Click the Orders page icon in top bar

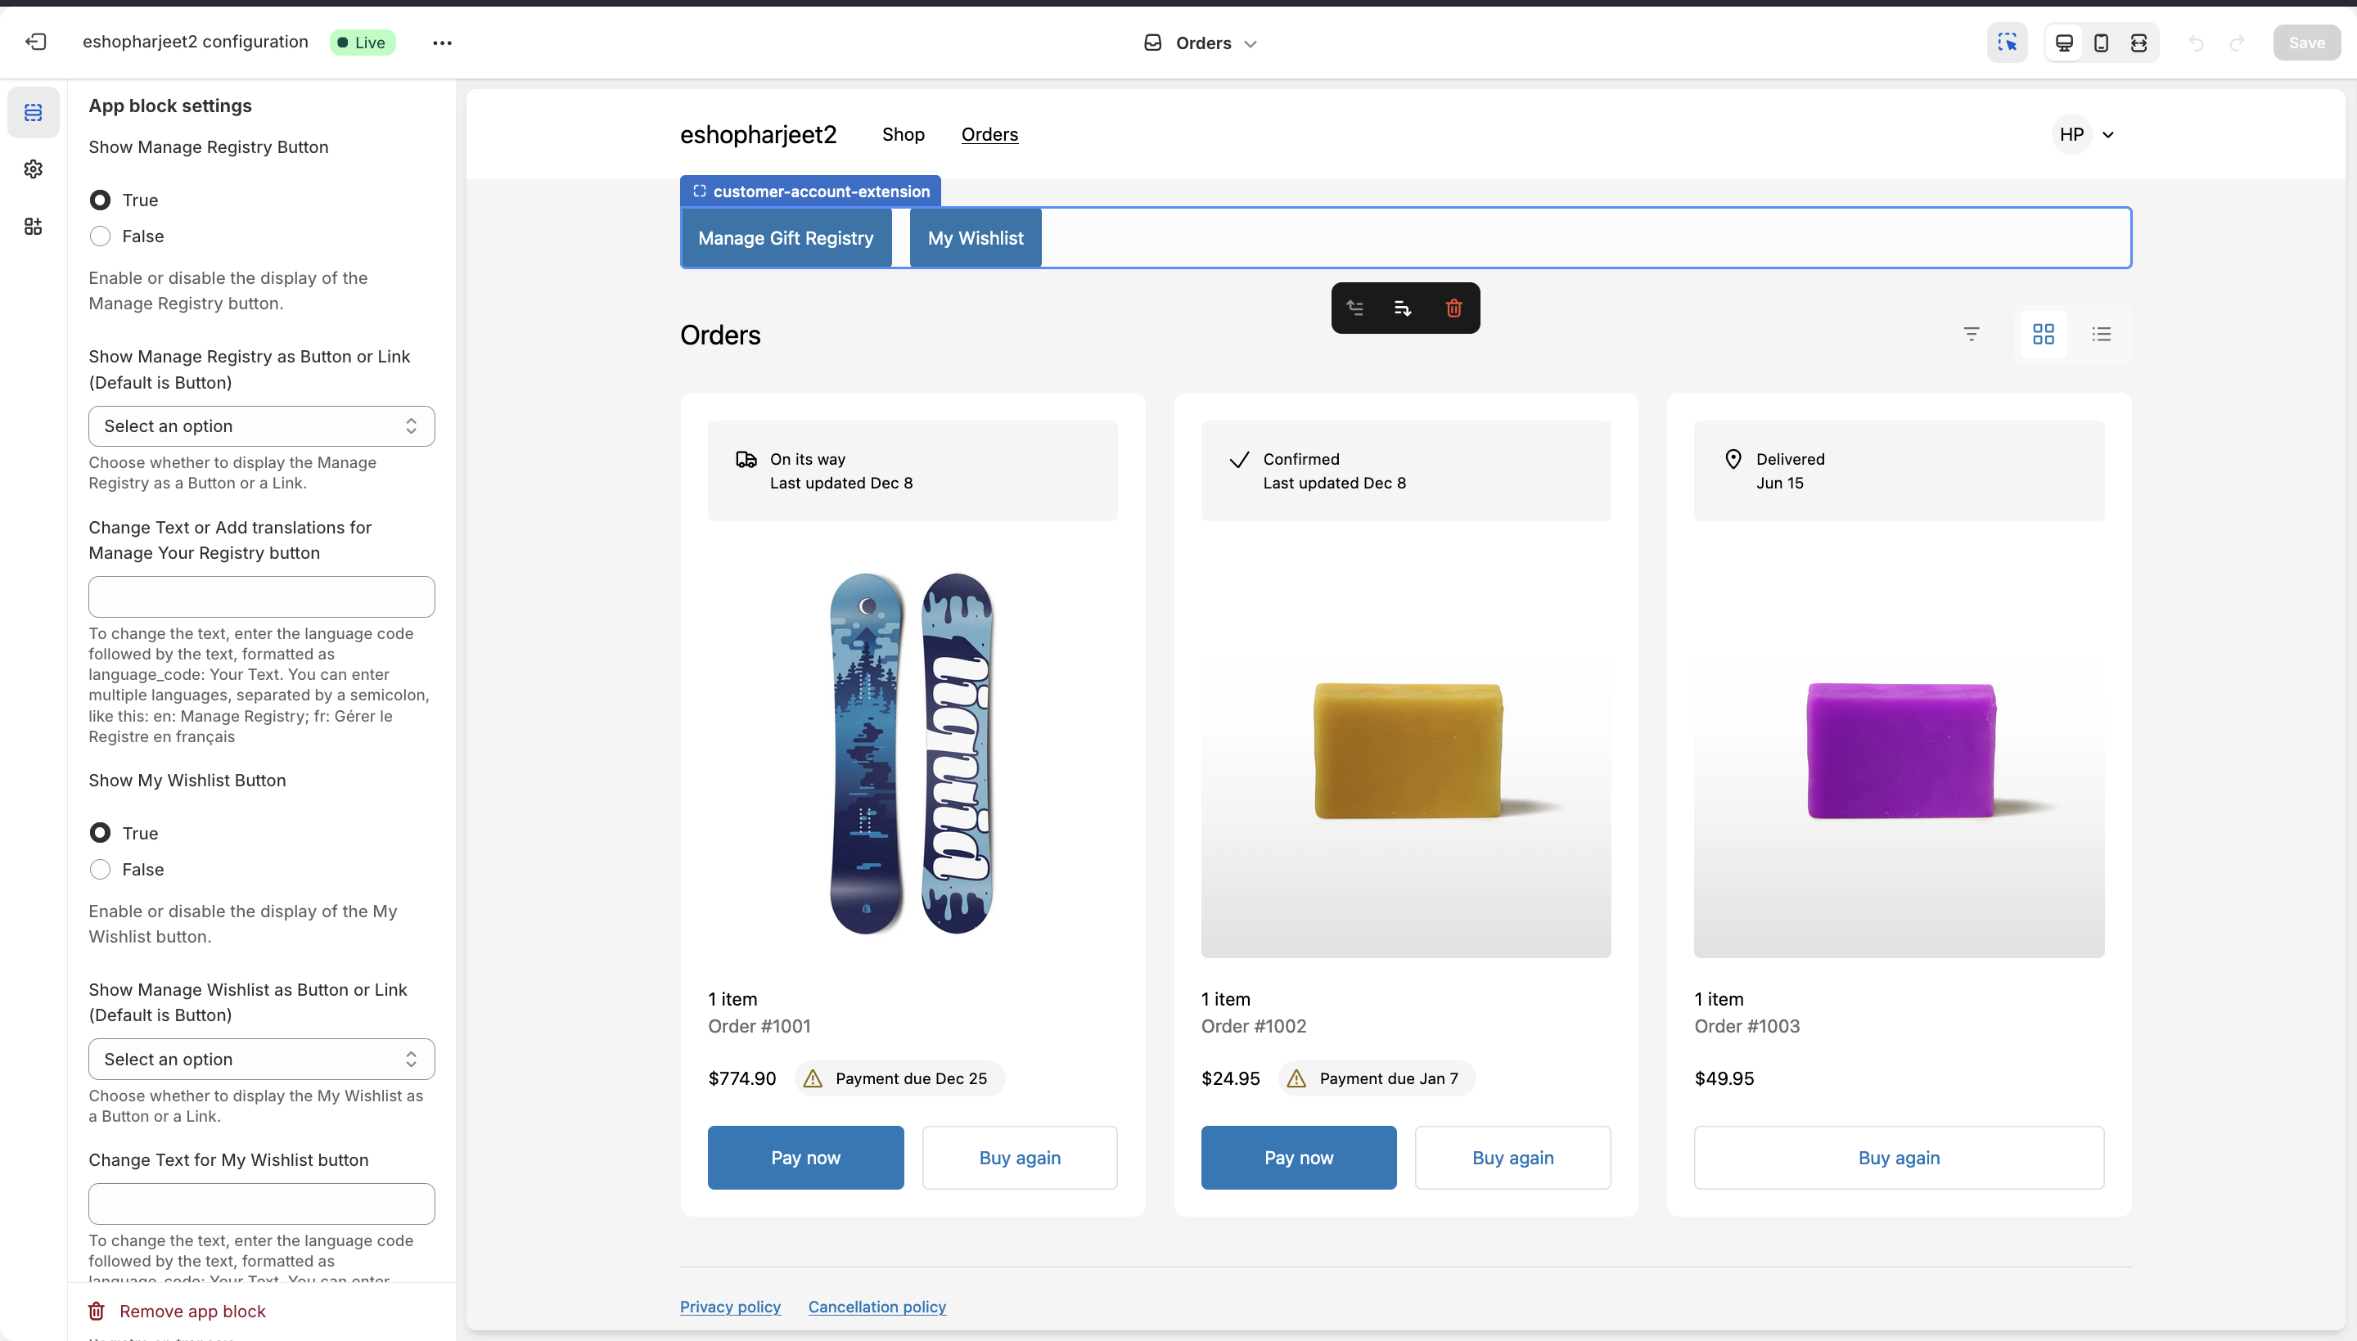[x=1152, y=43]
